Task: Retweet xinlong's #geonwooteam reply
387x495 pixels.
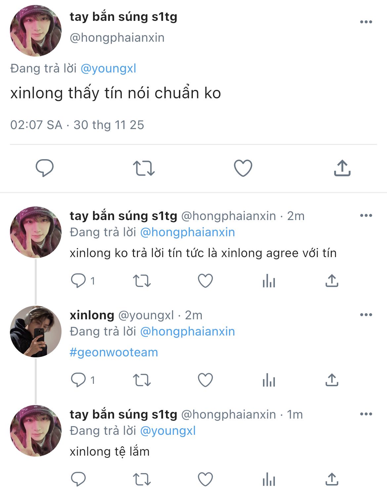Action: pyautogui.click(x=142, y=380)
